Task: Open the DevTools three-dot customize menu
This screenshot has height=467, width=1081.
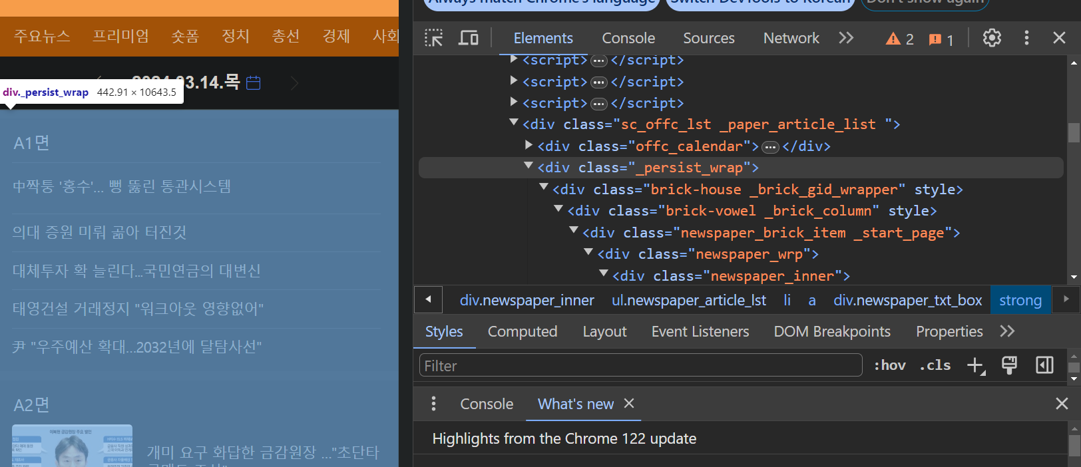Action: pos(1026,38)
